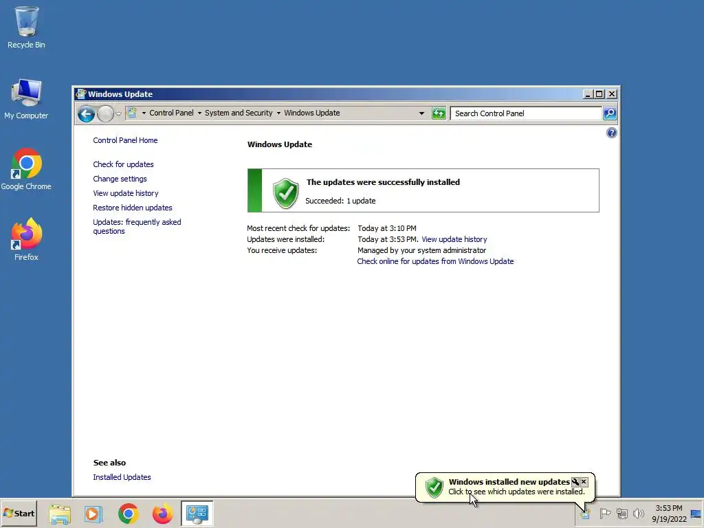Screen dimensions: 704x528
Task: Select Control Panel breadcrumb segment
Action: (171, 113)
